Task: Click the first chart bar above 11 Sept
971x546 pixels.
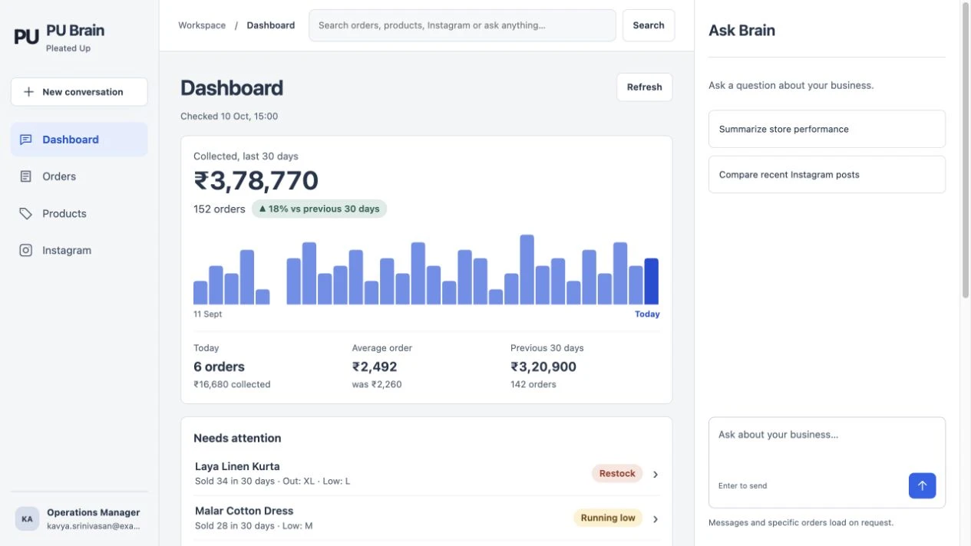Action: 200,293
